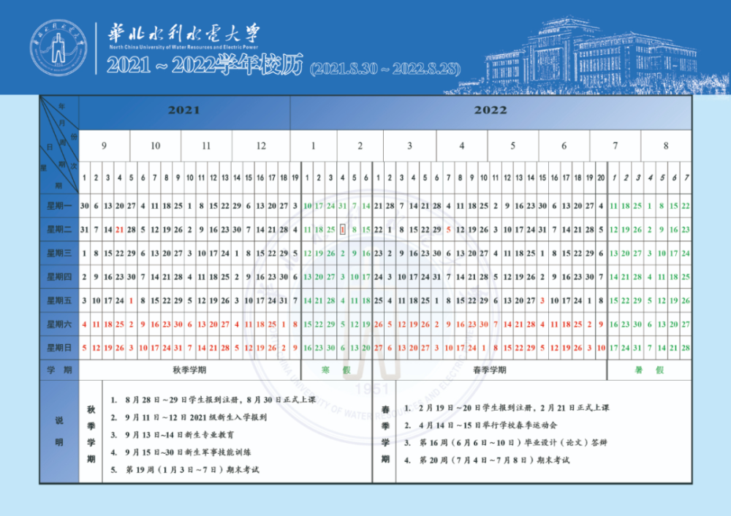Viewport: 731px width, 516px height.
Task: Click the red 3 in the 星期五 row
Action: point(542,300)
